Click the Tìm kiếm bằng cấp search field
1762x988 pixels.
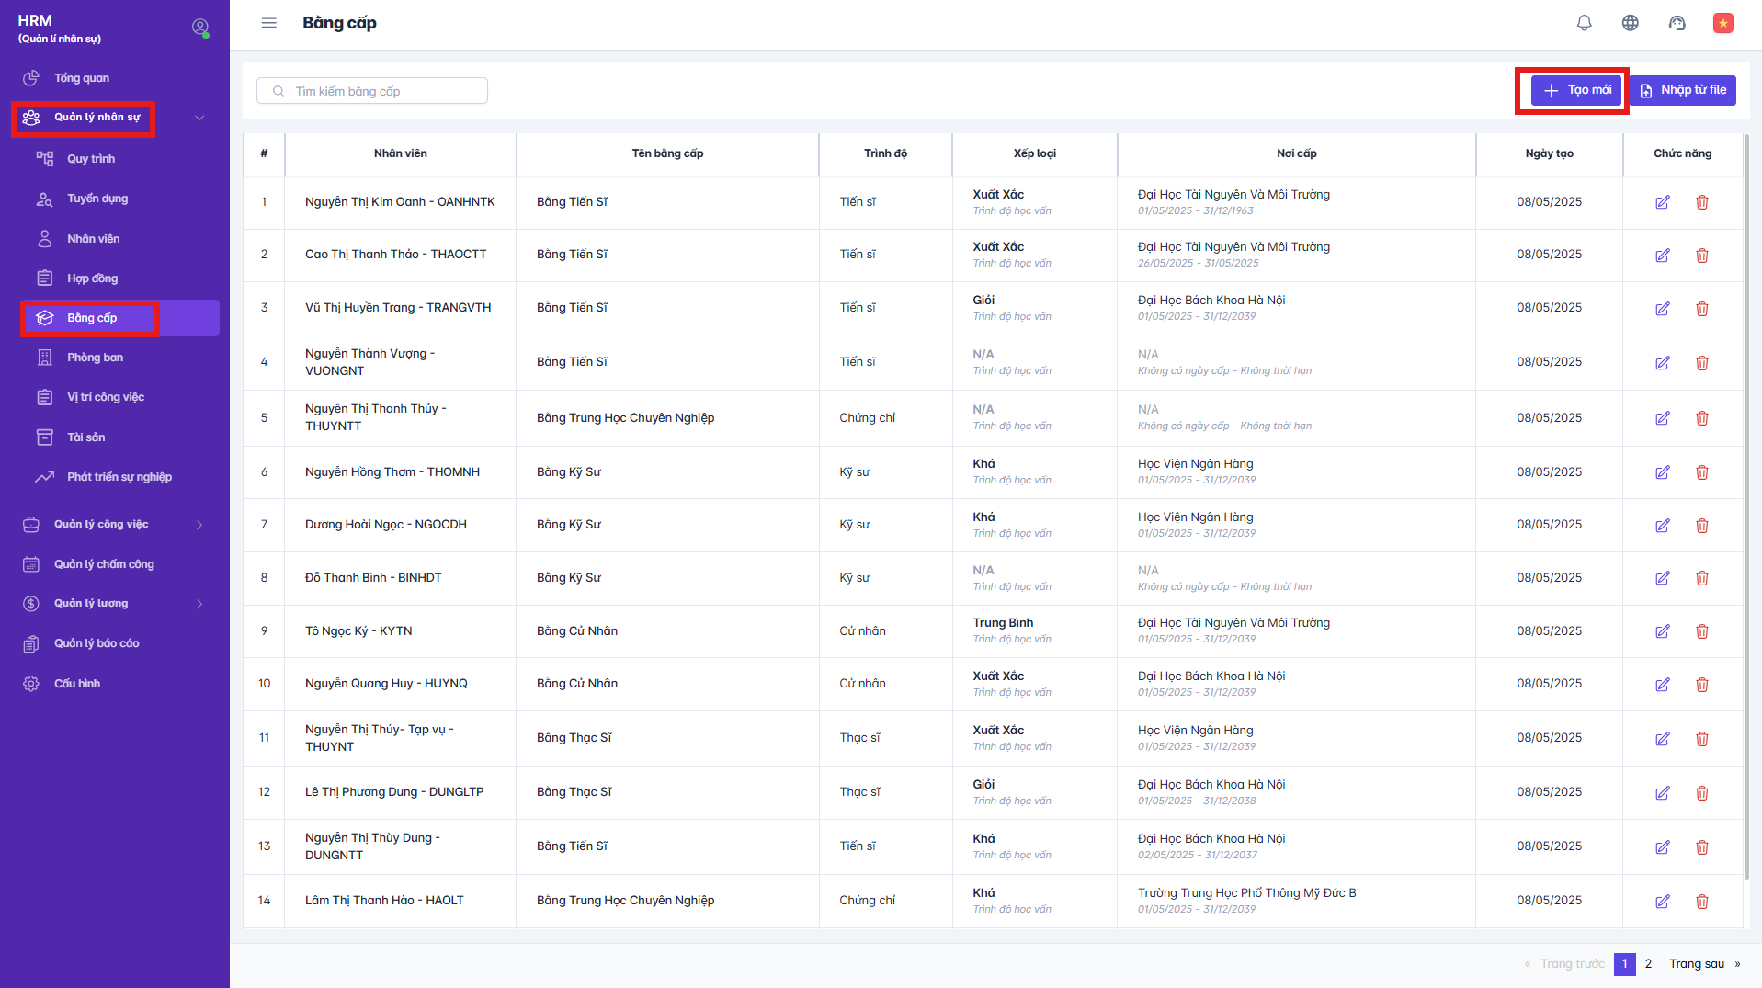coord(372,91)
